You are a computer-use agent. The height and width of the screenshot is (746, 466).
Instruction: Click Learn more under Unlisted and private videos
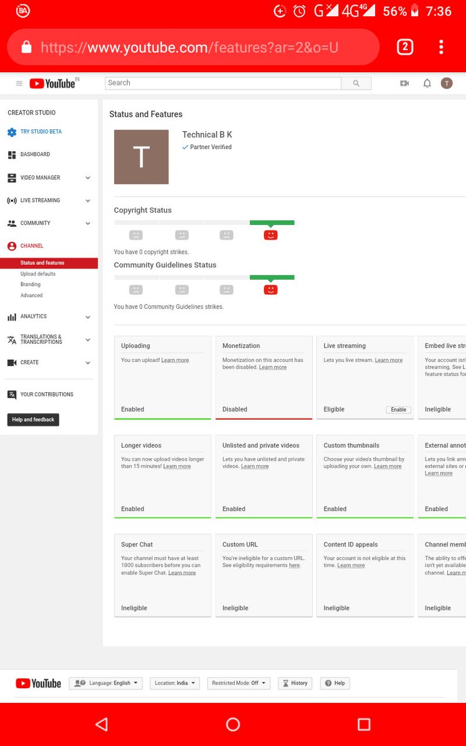pos(255,466)
